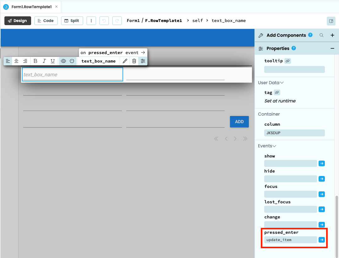Click the Add Components panel header
Viewport: 339px width, 258px height.
297,35
